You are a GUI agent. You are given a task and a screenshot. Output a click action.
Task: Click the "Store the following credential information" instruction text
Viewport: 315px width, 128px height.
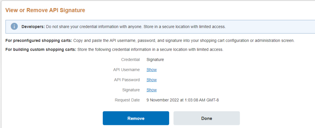pos(150,49)
